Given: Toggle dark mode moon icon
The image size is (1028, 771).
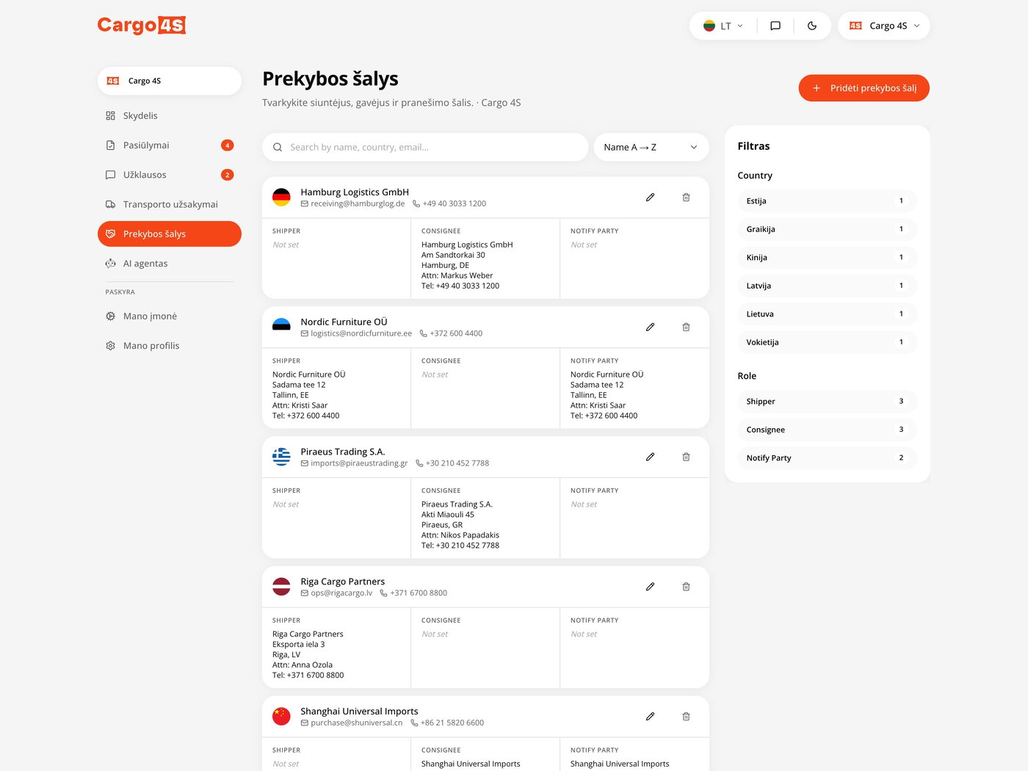Looking at the screenshot, I should 812,26.
